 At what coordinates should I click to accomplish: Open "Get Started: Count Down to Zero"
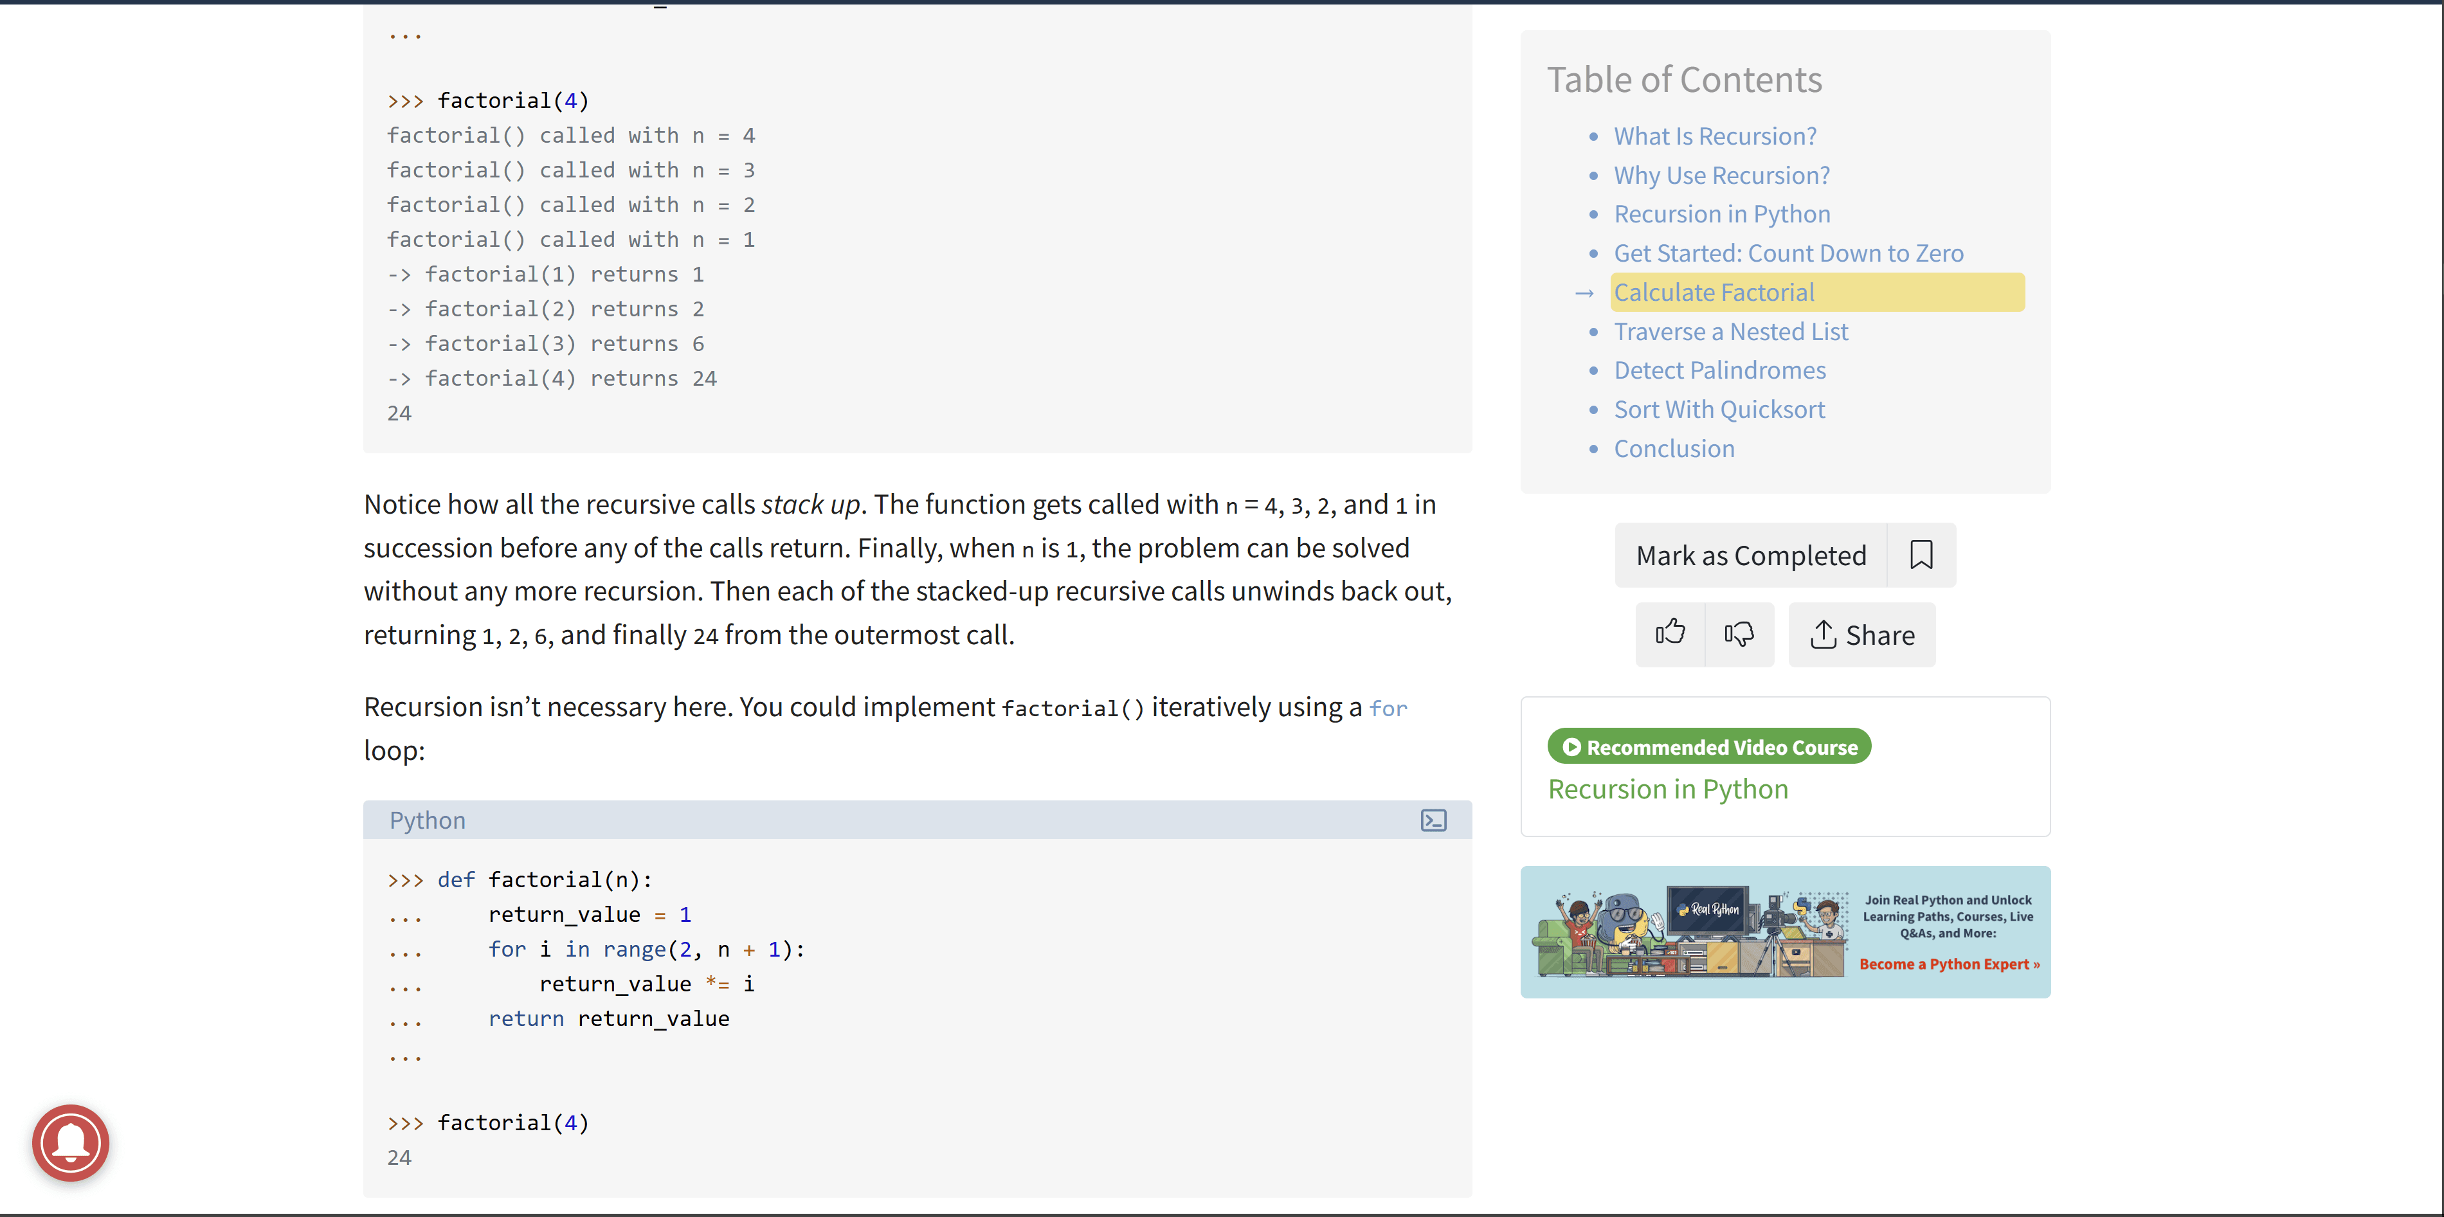(x=1789, y=252)
